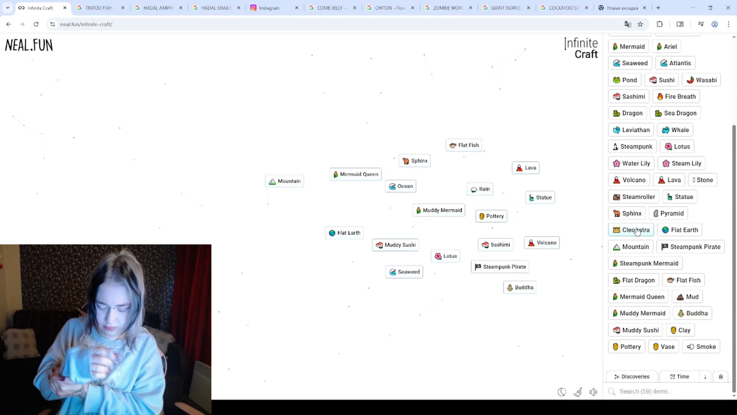Click the broom clear-canvas icon

(x=578, y=392)
